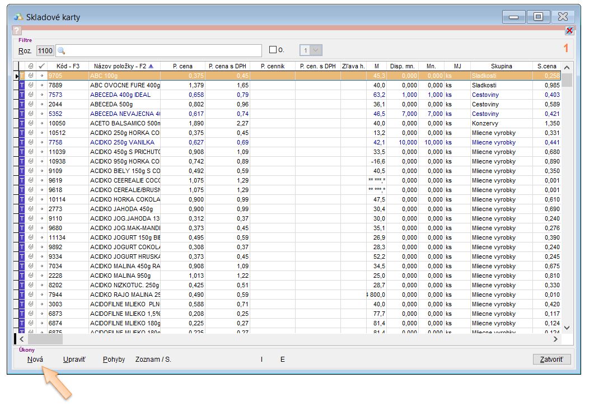Click the question mark help icon
This screenshot has height=406, width=608.
coord(17,31)
